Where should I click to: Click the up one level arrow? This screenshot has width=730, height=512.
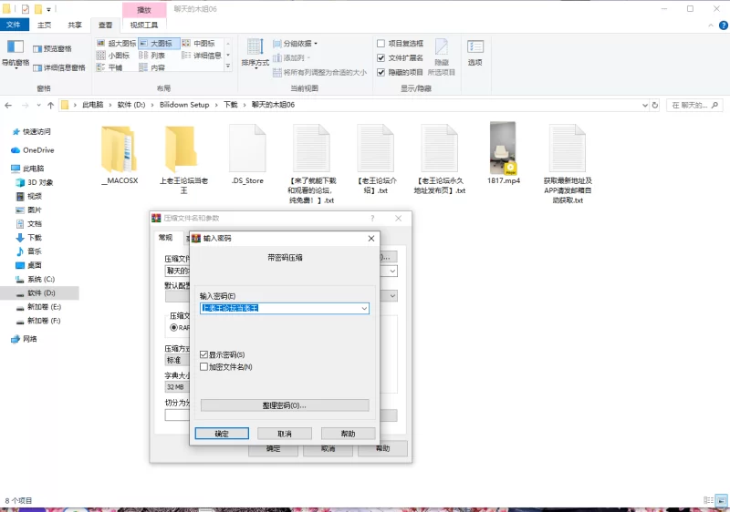pyautogui.click(x=51, y=106)
